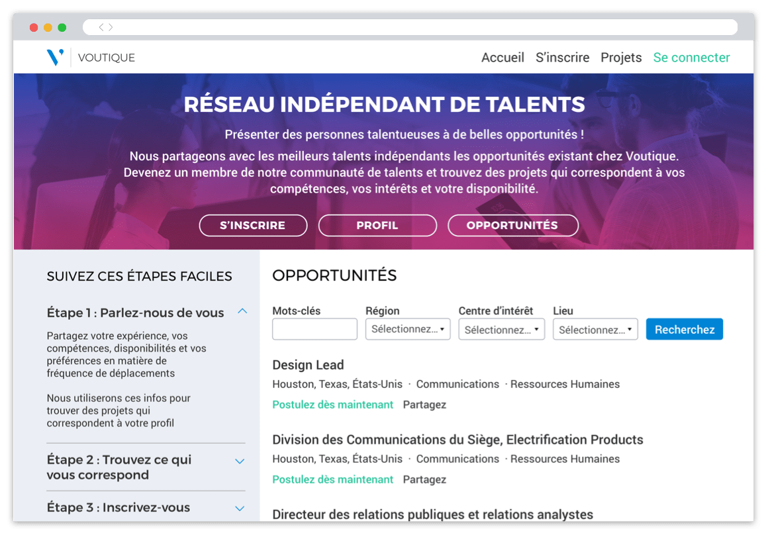The height and width of the screenshot is (535, 768).
Task: Open Directeur des relations publiques job
Action: pyautogui.click(x=432, y=514)
